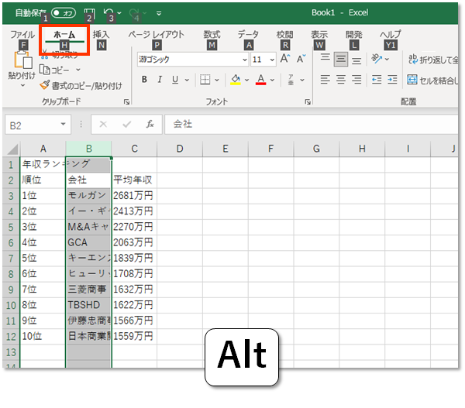465x408 pixels.
Task: Cancel formula bar entry (X)
Action: (103, 125)
